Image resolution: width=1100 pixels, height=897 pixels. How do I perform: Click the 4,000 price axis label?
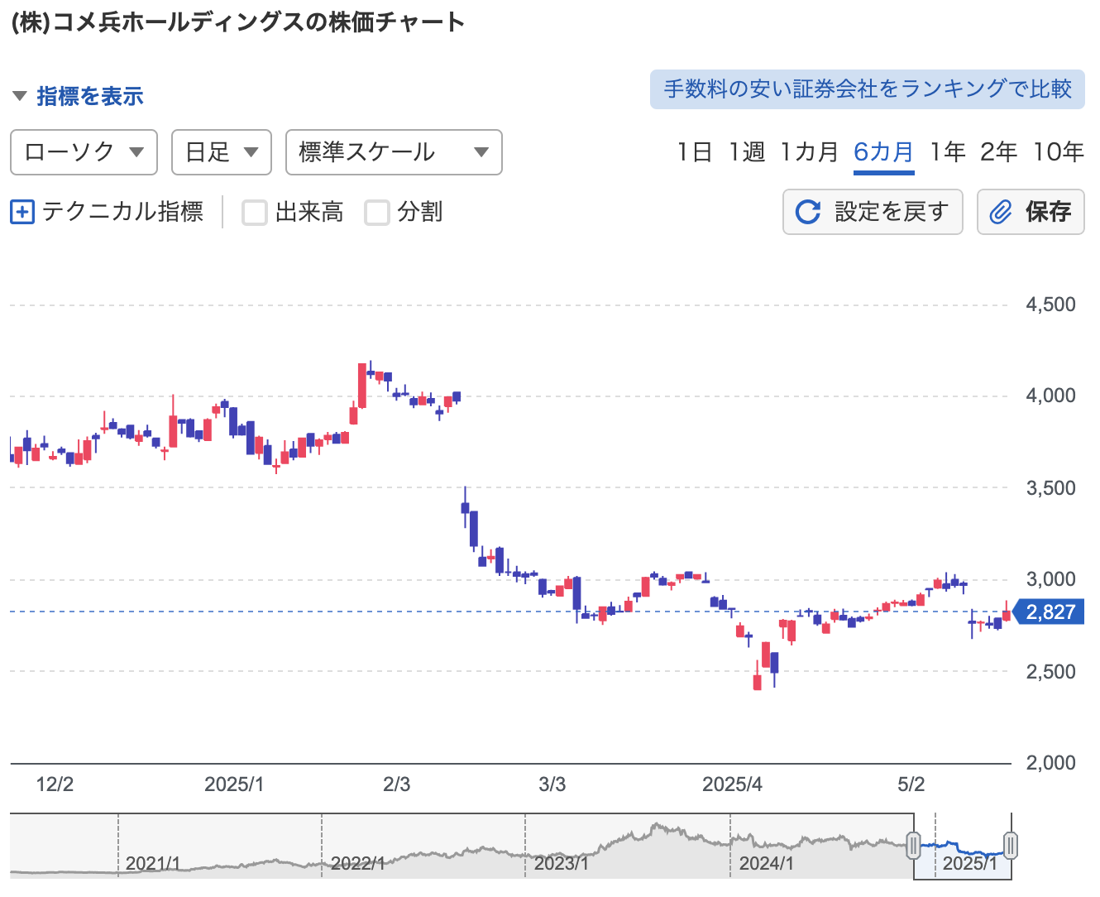(1051, 396)
